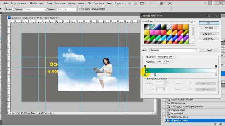Viewport: 225px width, 126px height.
Task: Open the Гладкость slider arrow
Action: pos(165,62)
